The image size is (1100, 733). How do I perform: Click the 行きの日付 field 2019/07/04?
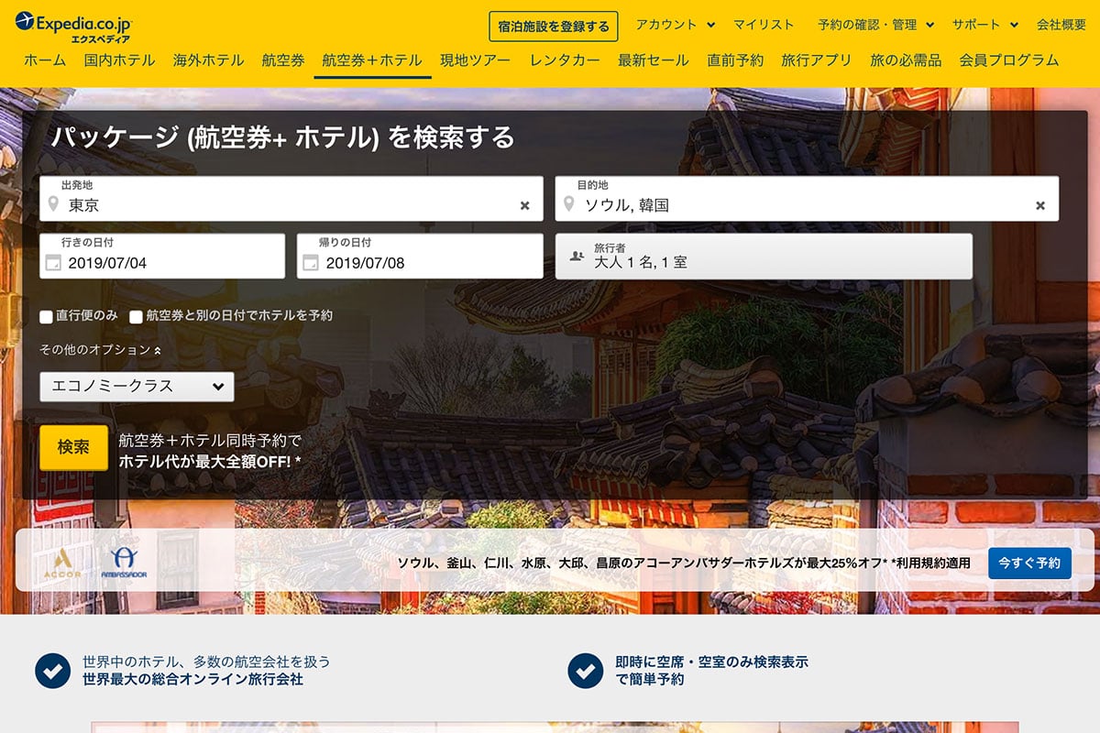click(x=162, y=257)
